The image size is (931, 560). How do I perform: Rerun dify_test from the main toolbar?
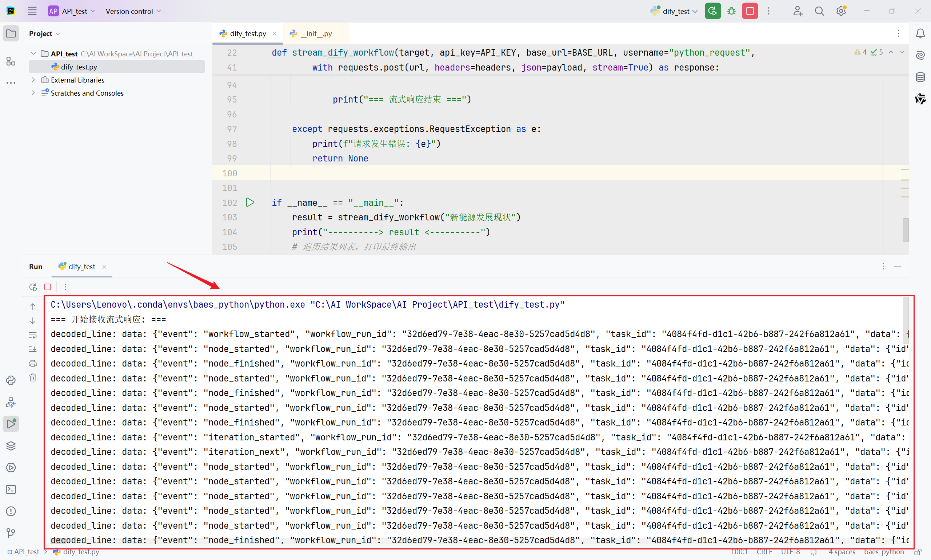[x=712, y=11]
